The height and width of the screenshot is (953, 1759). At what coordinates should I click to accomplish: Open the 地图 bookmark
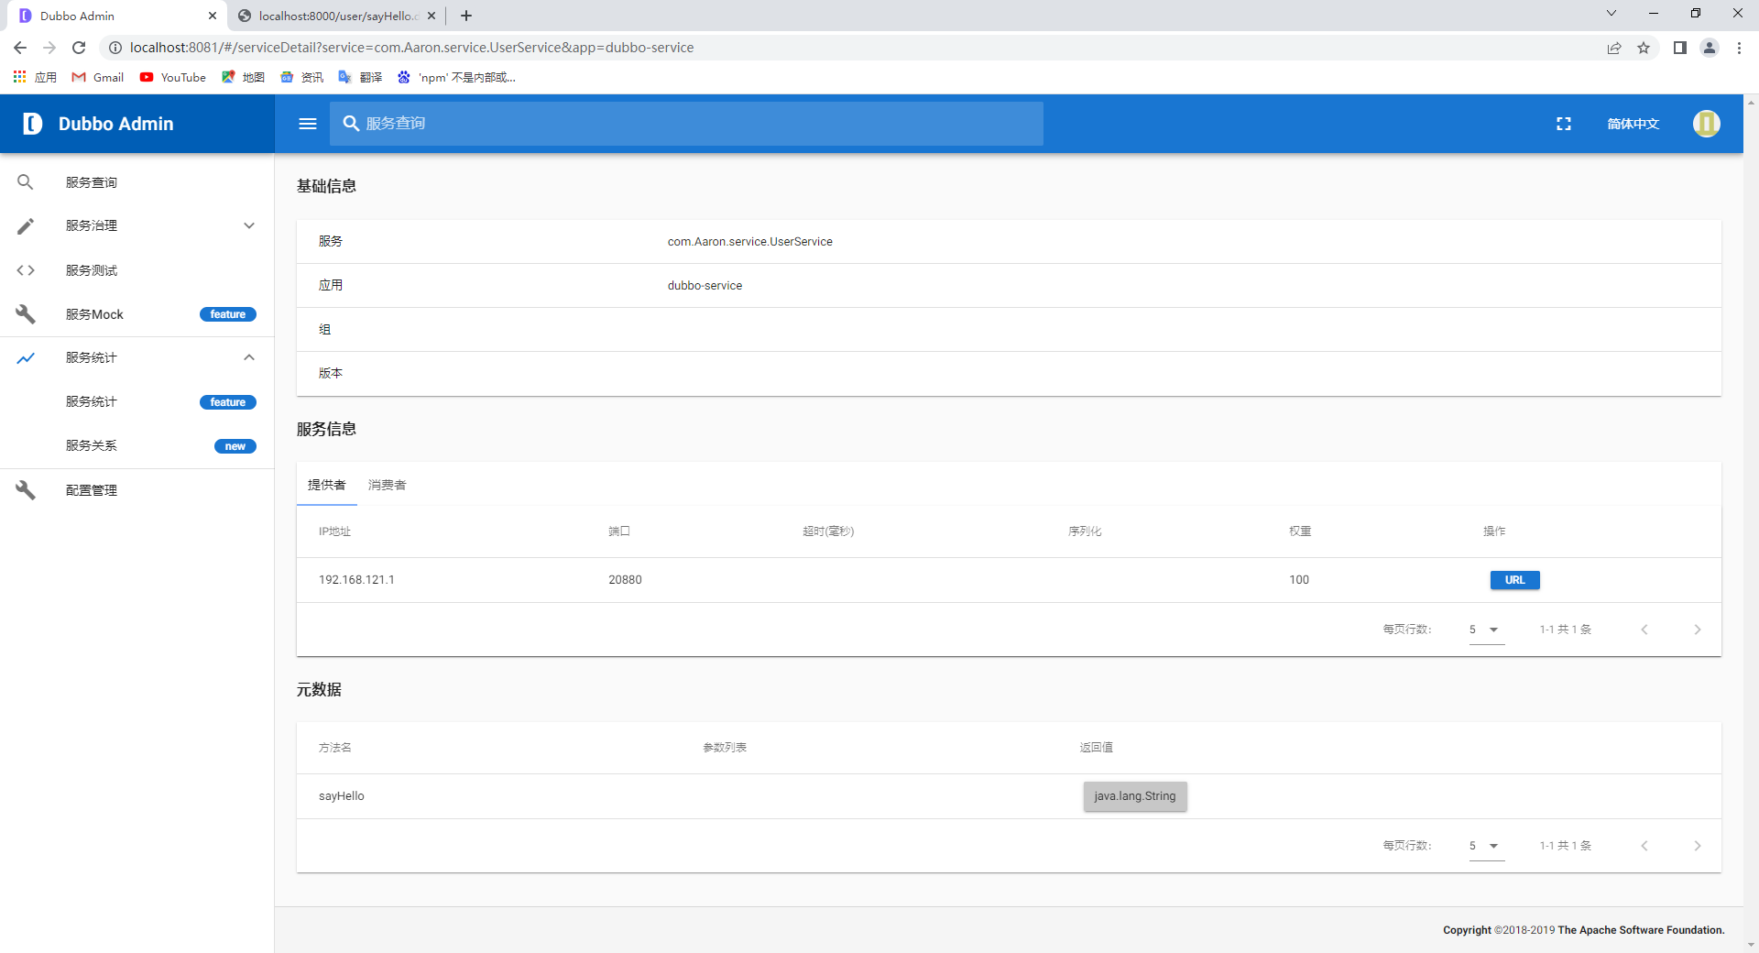pos(243,77)
